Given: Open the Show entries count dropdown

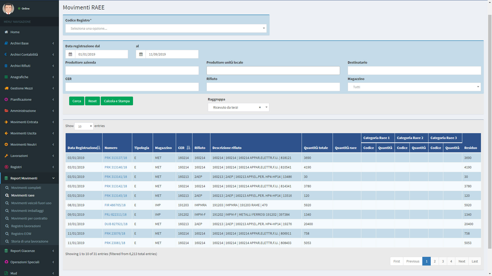Looking at the screenshot, I should click(x=84, y=126).
